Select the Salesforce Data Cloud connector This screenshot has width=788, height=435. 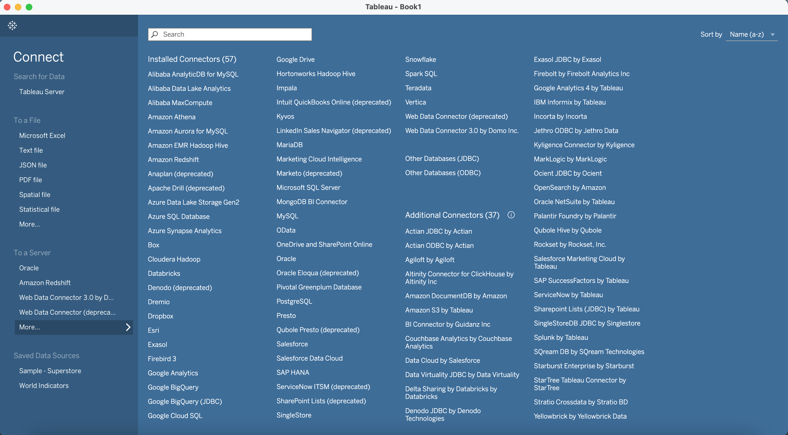(x=309, y=358)
